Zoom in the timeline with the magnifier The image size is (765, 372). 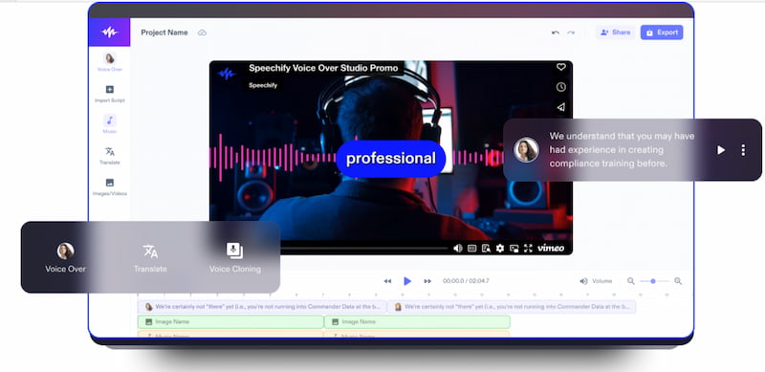point(678,281)
